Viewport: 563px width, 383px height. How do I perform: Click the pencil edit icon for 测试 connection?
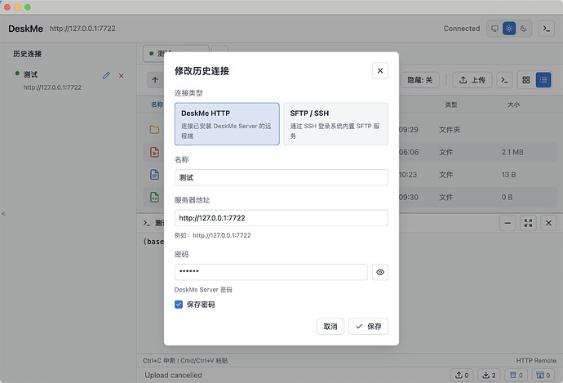[106, 75]
